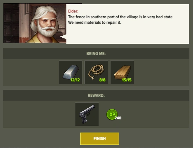The image size is (193, 148).
Task: Click the metal ingot item icon
Action: (x=71, y=72)
